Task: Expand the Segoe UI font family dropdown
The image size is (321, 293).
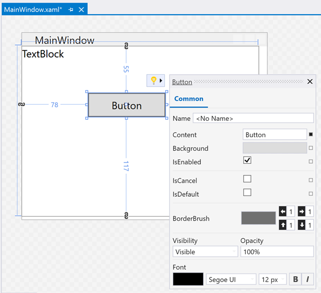Action: point(231,279)
